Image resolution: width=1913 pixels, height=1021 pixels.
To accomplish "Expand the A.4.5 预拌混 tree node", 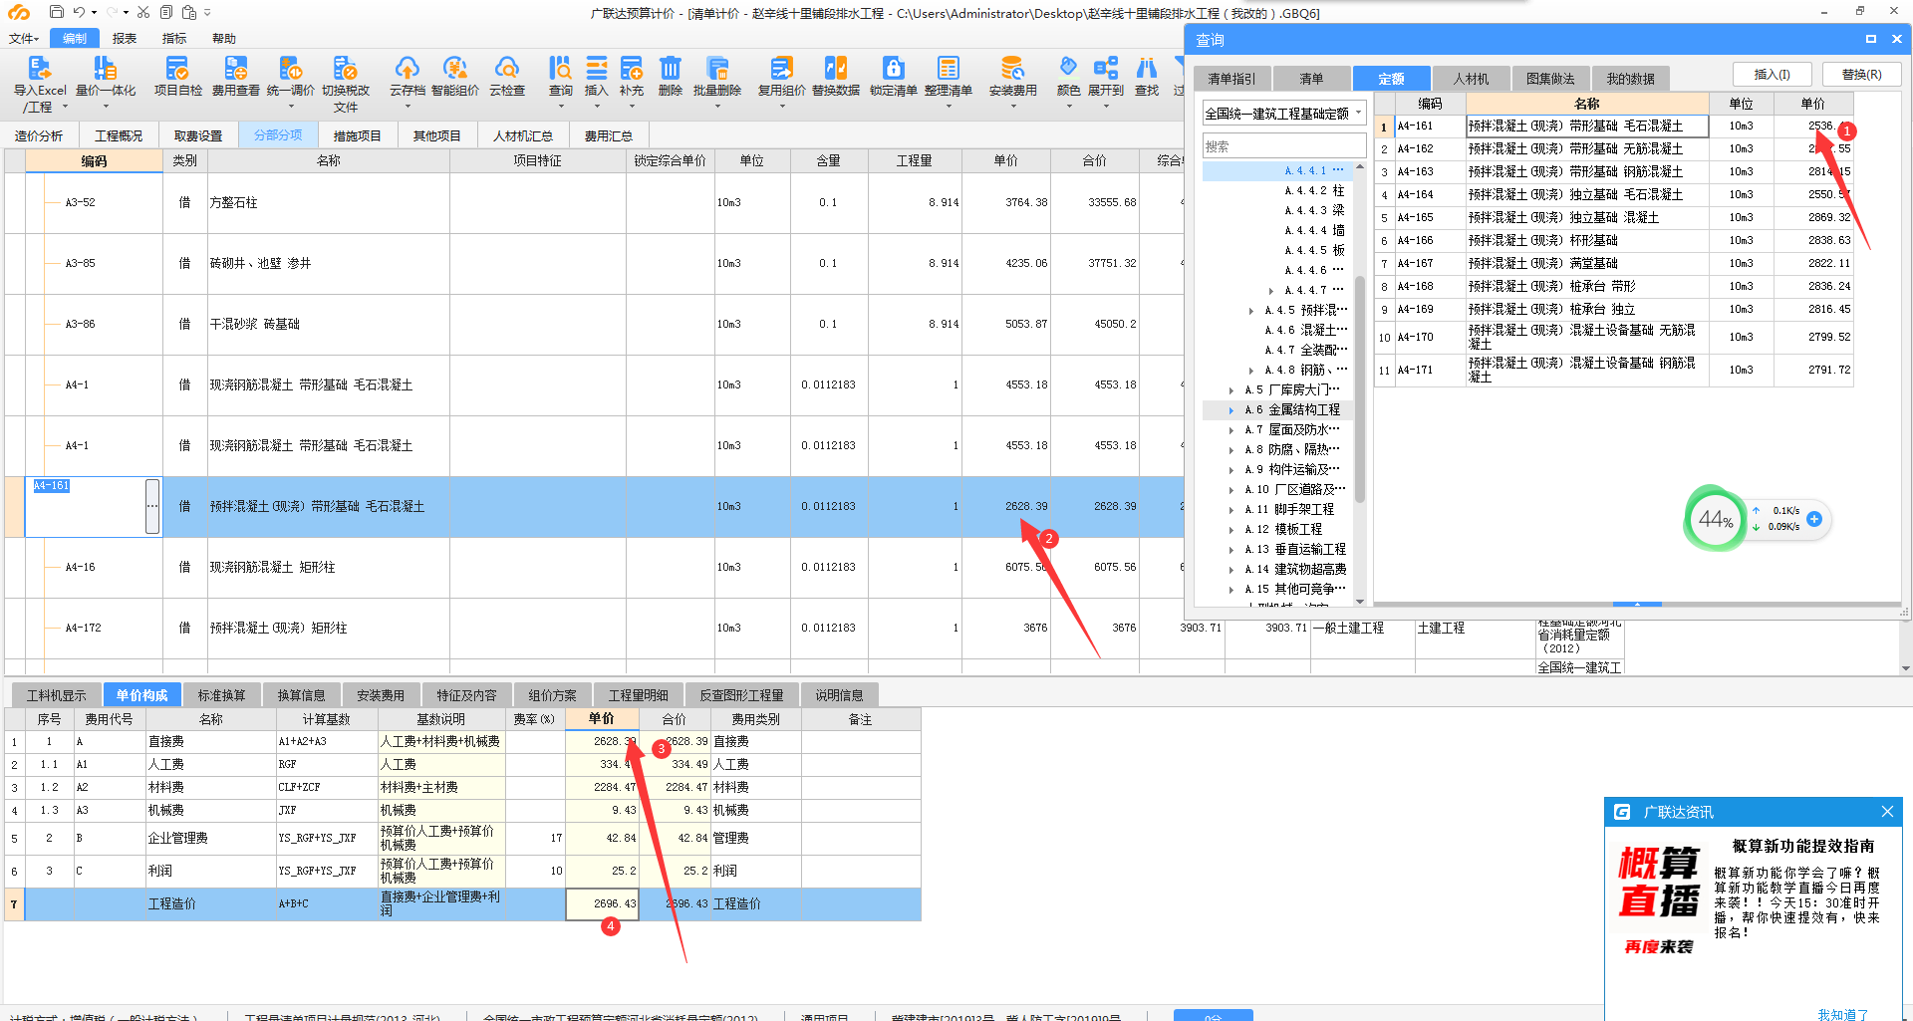I will click(1251, 311).
